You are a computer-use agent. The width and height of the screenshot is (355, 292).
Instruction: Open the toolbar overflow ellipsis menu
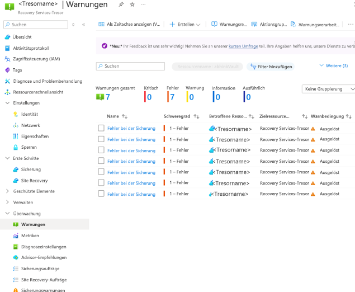(x=351, y=24)
